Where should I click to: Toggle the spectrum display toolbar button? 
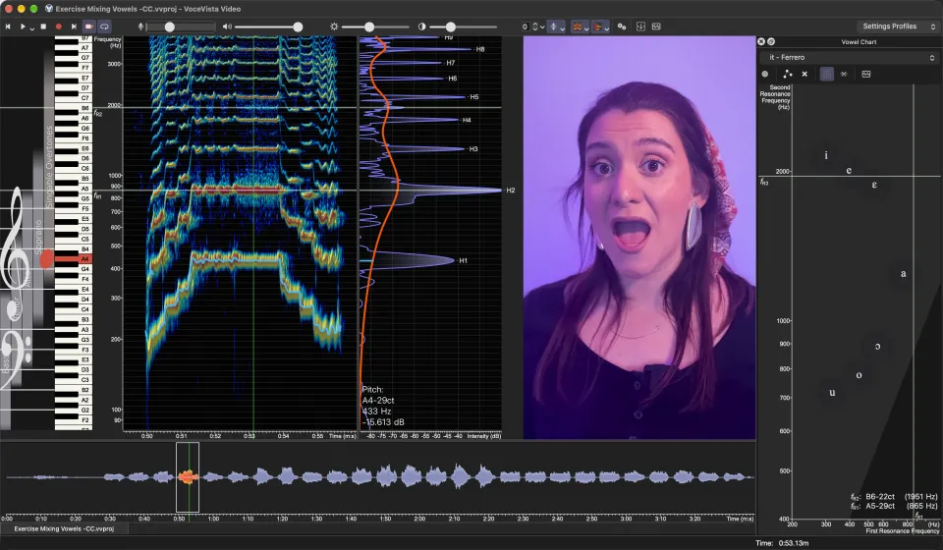pyautogui.click(x=598, y=27)
